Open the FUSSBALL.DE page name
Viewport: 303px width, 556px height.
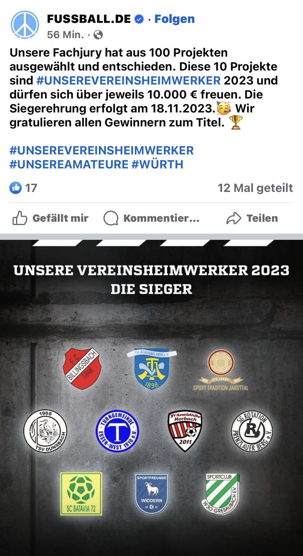tap(89, 19)
